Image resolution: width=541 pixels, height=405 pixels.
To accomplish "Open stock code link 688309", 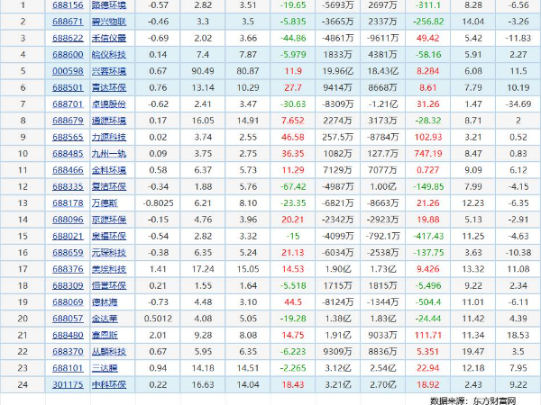I will point(68,285).
